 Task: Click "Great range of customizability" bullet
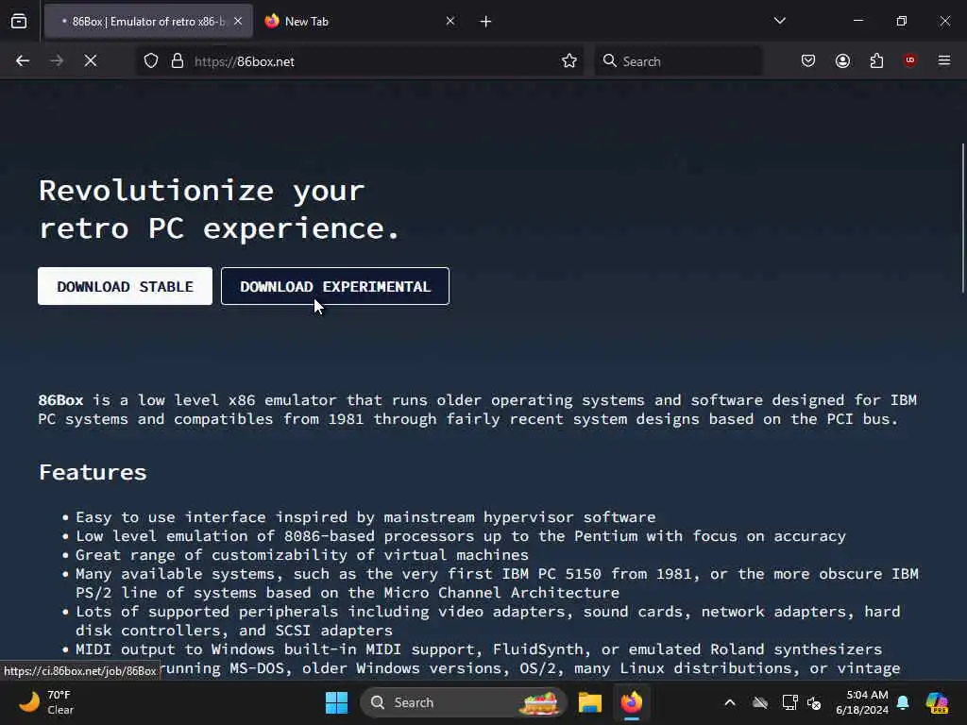pyautogui.click(x=302, y=555)
